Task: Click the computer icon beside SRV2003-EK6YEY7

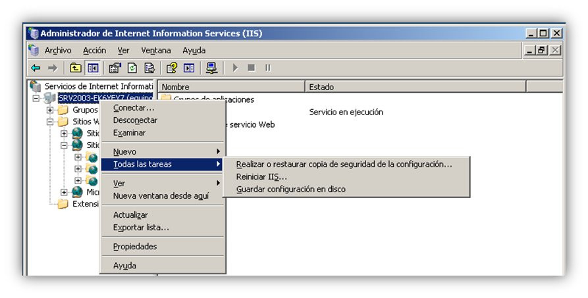Action: tap(50, 98)
